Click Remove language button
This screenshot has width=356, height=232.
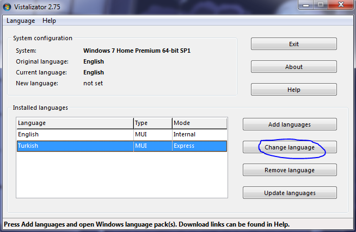[290, 170]
